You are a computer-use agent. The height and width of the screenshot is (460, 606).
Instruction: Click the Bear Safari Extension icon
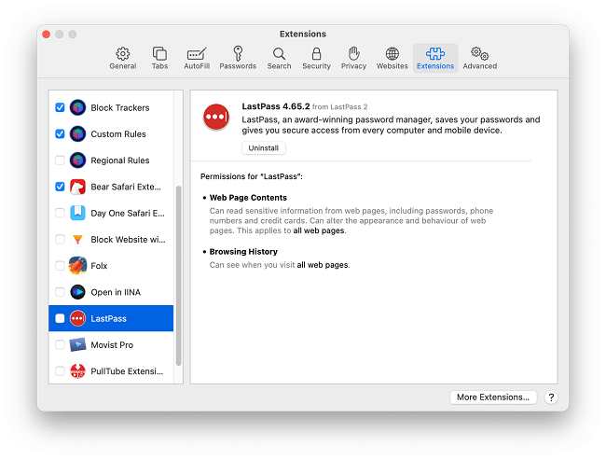(77, 187)
